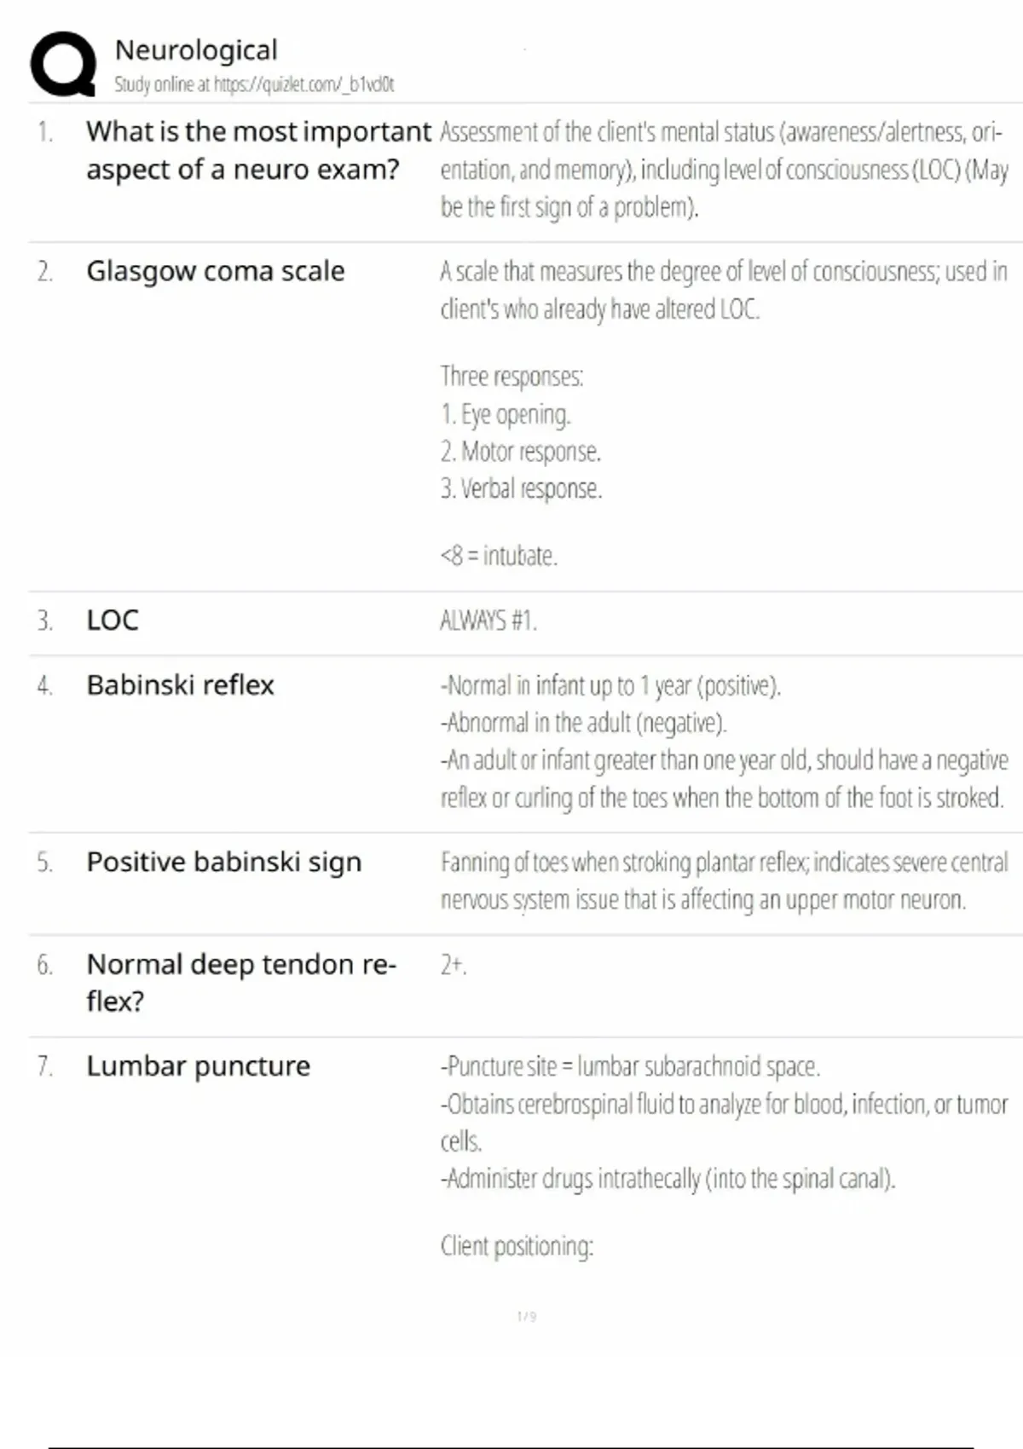This screenshot has width=1023, height=1449.
Task: Select the "1. Eye opening." list item
Action: click(506, 414)
